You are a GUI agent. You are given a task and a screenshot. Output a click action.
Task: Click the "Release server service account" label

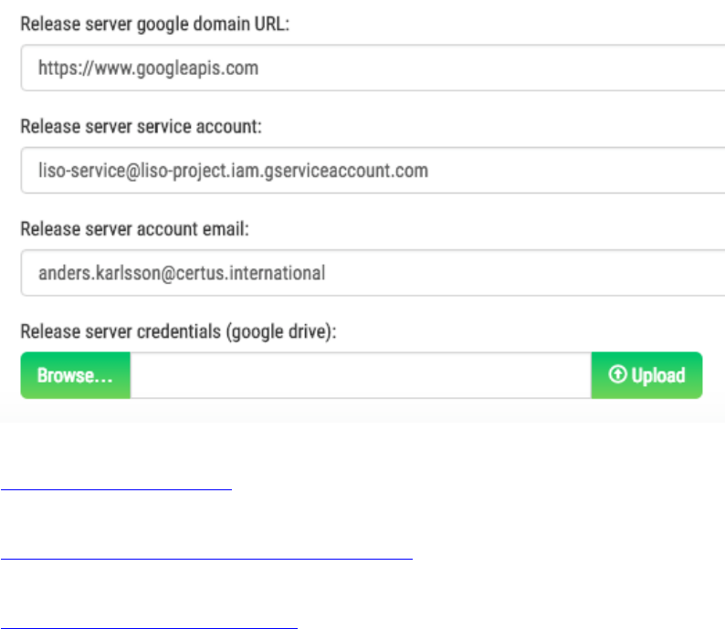(x=141, y=127)
